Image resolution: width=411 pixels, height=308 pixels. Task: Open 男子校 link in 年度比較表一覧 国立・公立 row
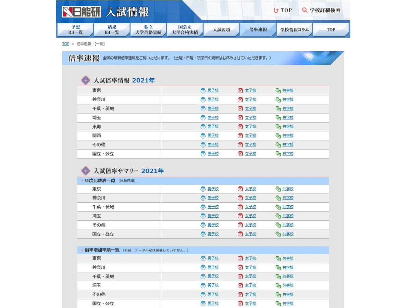pos(213,234)
